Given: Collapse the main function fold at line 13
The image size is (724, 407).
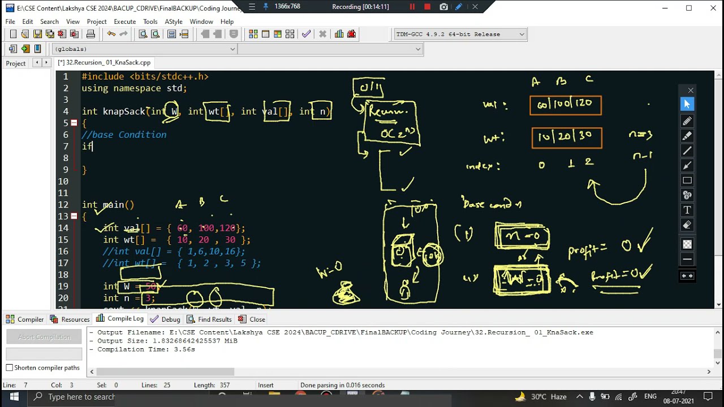Looking at the screenshot, I should [74, 216].
